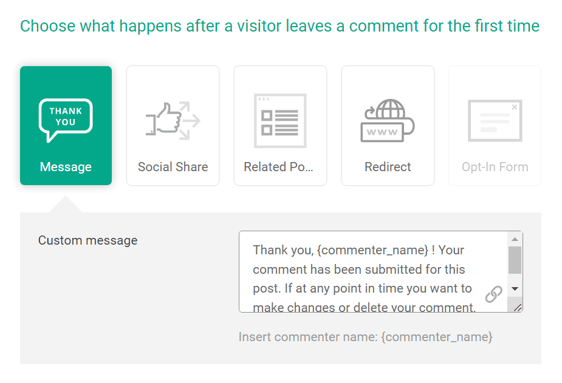Select the Opt-In Form label
The image size is (562, 383).
[x=495, y=167]
